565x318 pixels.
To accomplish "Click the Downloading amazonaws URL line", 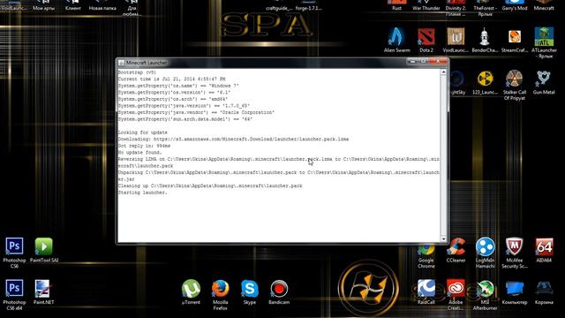I will coord(233,140).
